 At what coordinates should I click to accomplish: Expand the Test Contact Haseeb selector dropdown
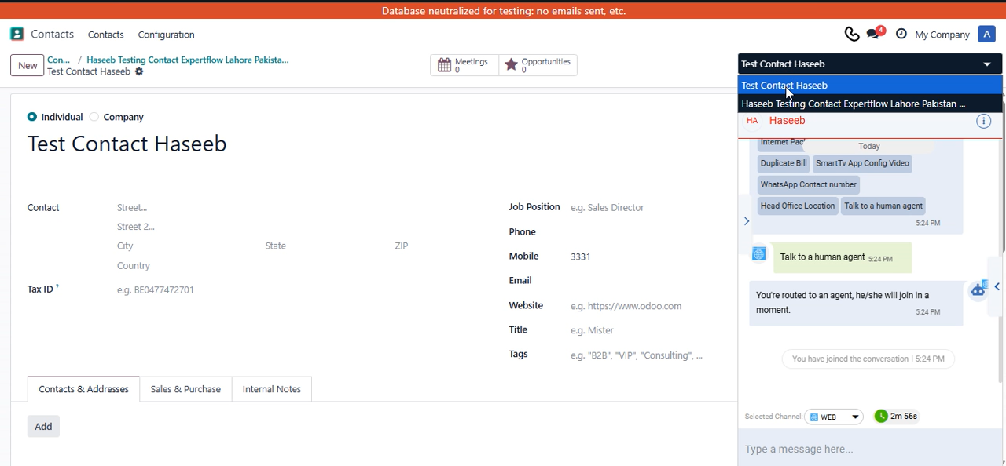987,64
